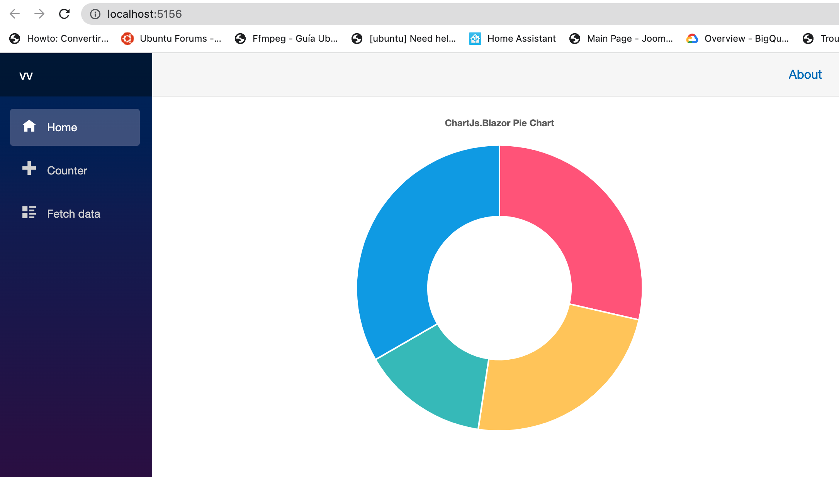Click the globe icon of the Howto bookmark
The image size is (839, 477).
(x=15, y=39)
